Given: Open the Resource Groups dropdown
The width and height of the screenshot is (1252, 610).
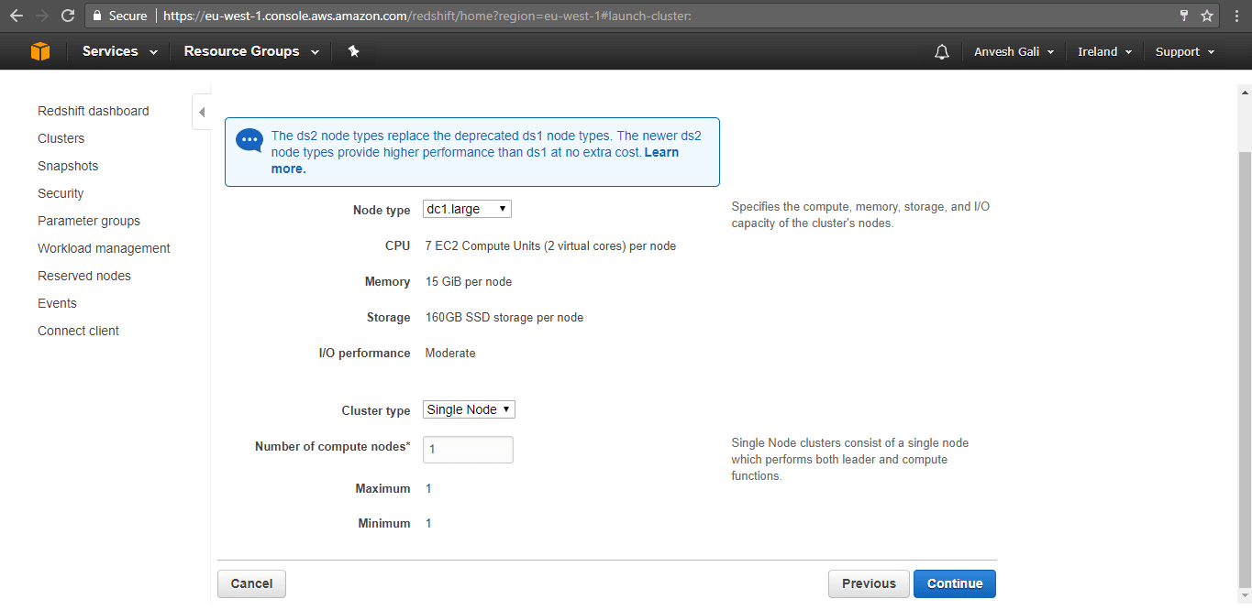Looking at the screenshot, I should point(251,51).
